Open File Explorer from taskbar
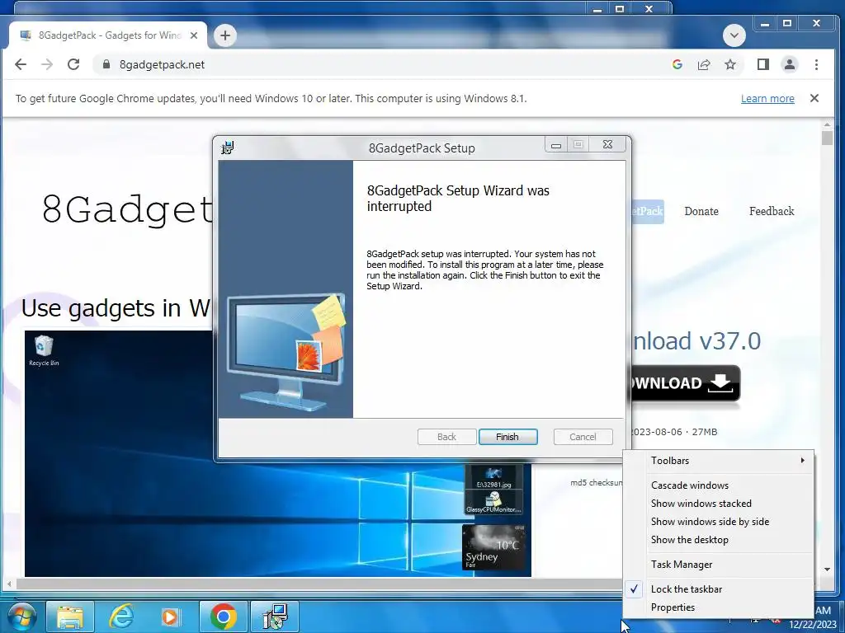 (x=70, y=617)
